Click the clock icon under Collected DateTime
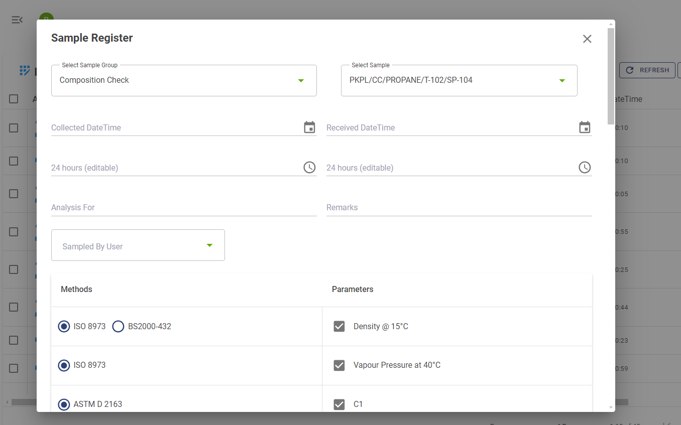This screenshot has height=425, width=681. 309,168
